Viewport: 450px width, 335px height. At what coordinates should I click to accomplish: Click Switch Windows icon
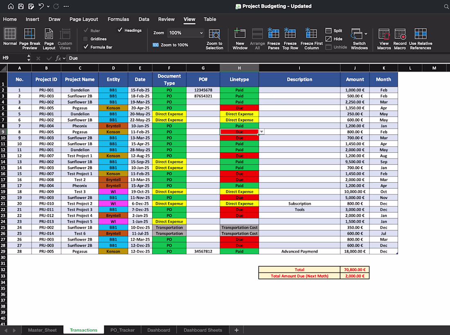(357, 34)
